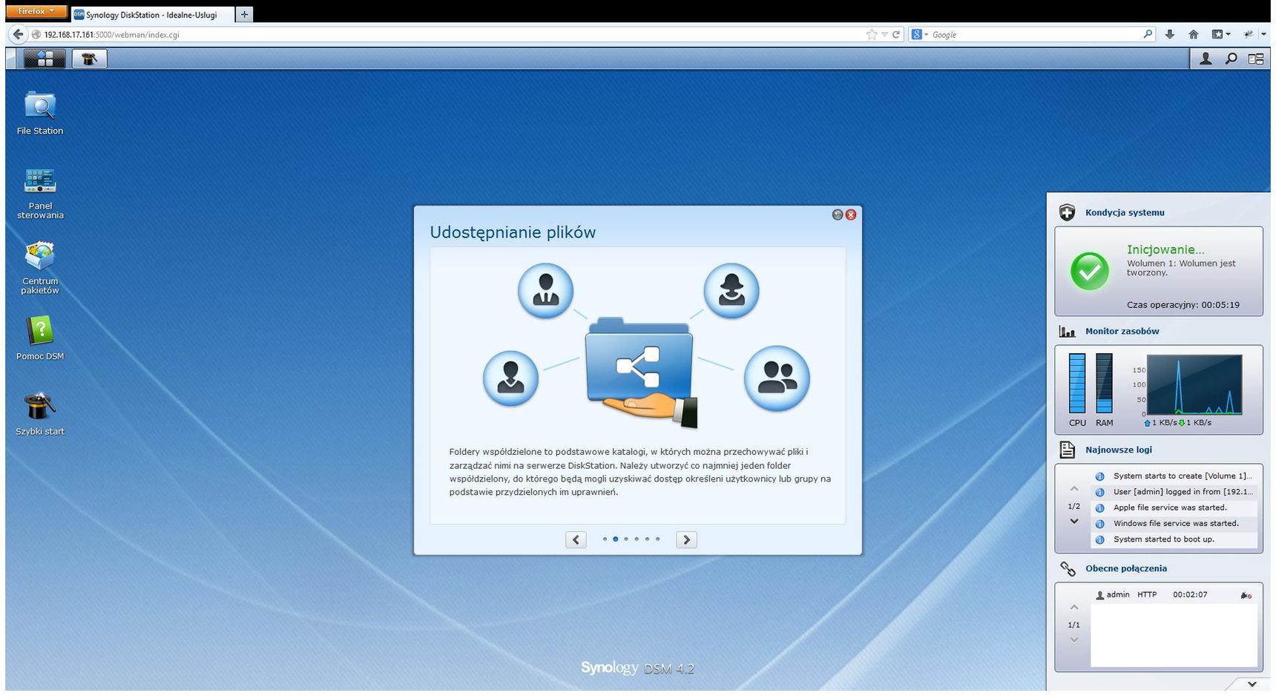The height and width of the screenshot is (696, 1276).
Task: Select log 'System started to boot up'
Action: pos(1174,539)
